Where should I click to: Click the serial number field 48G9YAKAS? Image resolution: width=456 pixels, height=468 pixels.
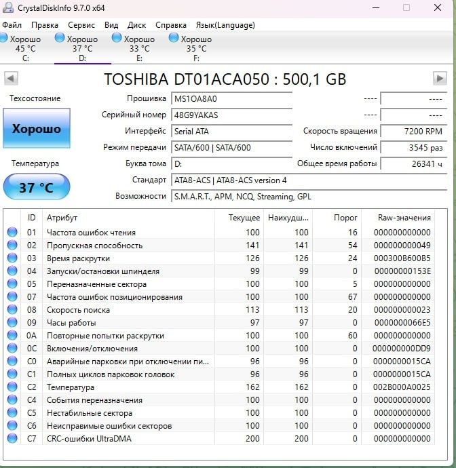tap(232, 115)
